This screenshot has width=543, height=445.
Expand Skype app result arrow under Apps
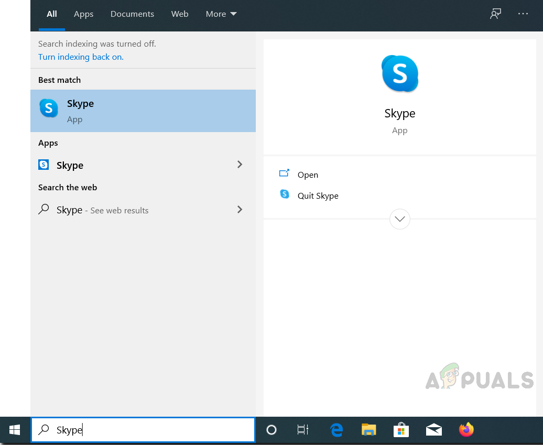[x=240, y=165]
